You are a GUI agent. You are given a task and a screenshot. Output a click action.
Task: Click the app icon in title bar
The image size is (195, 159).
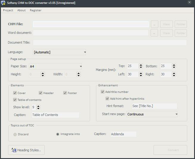coord(3,3)
